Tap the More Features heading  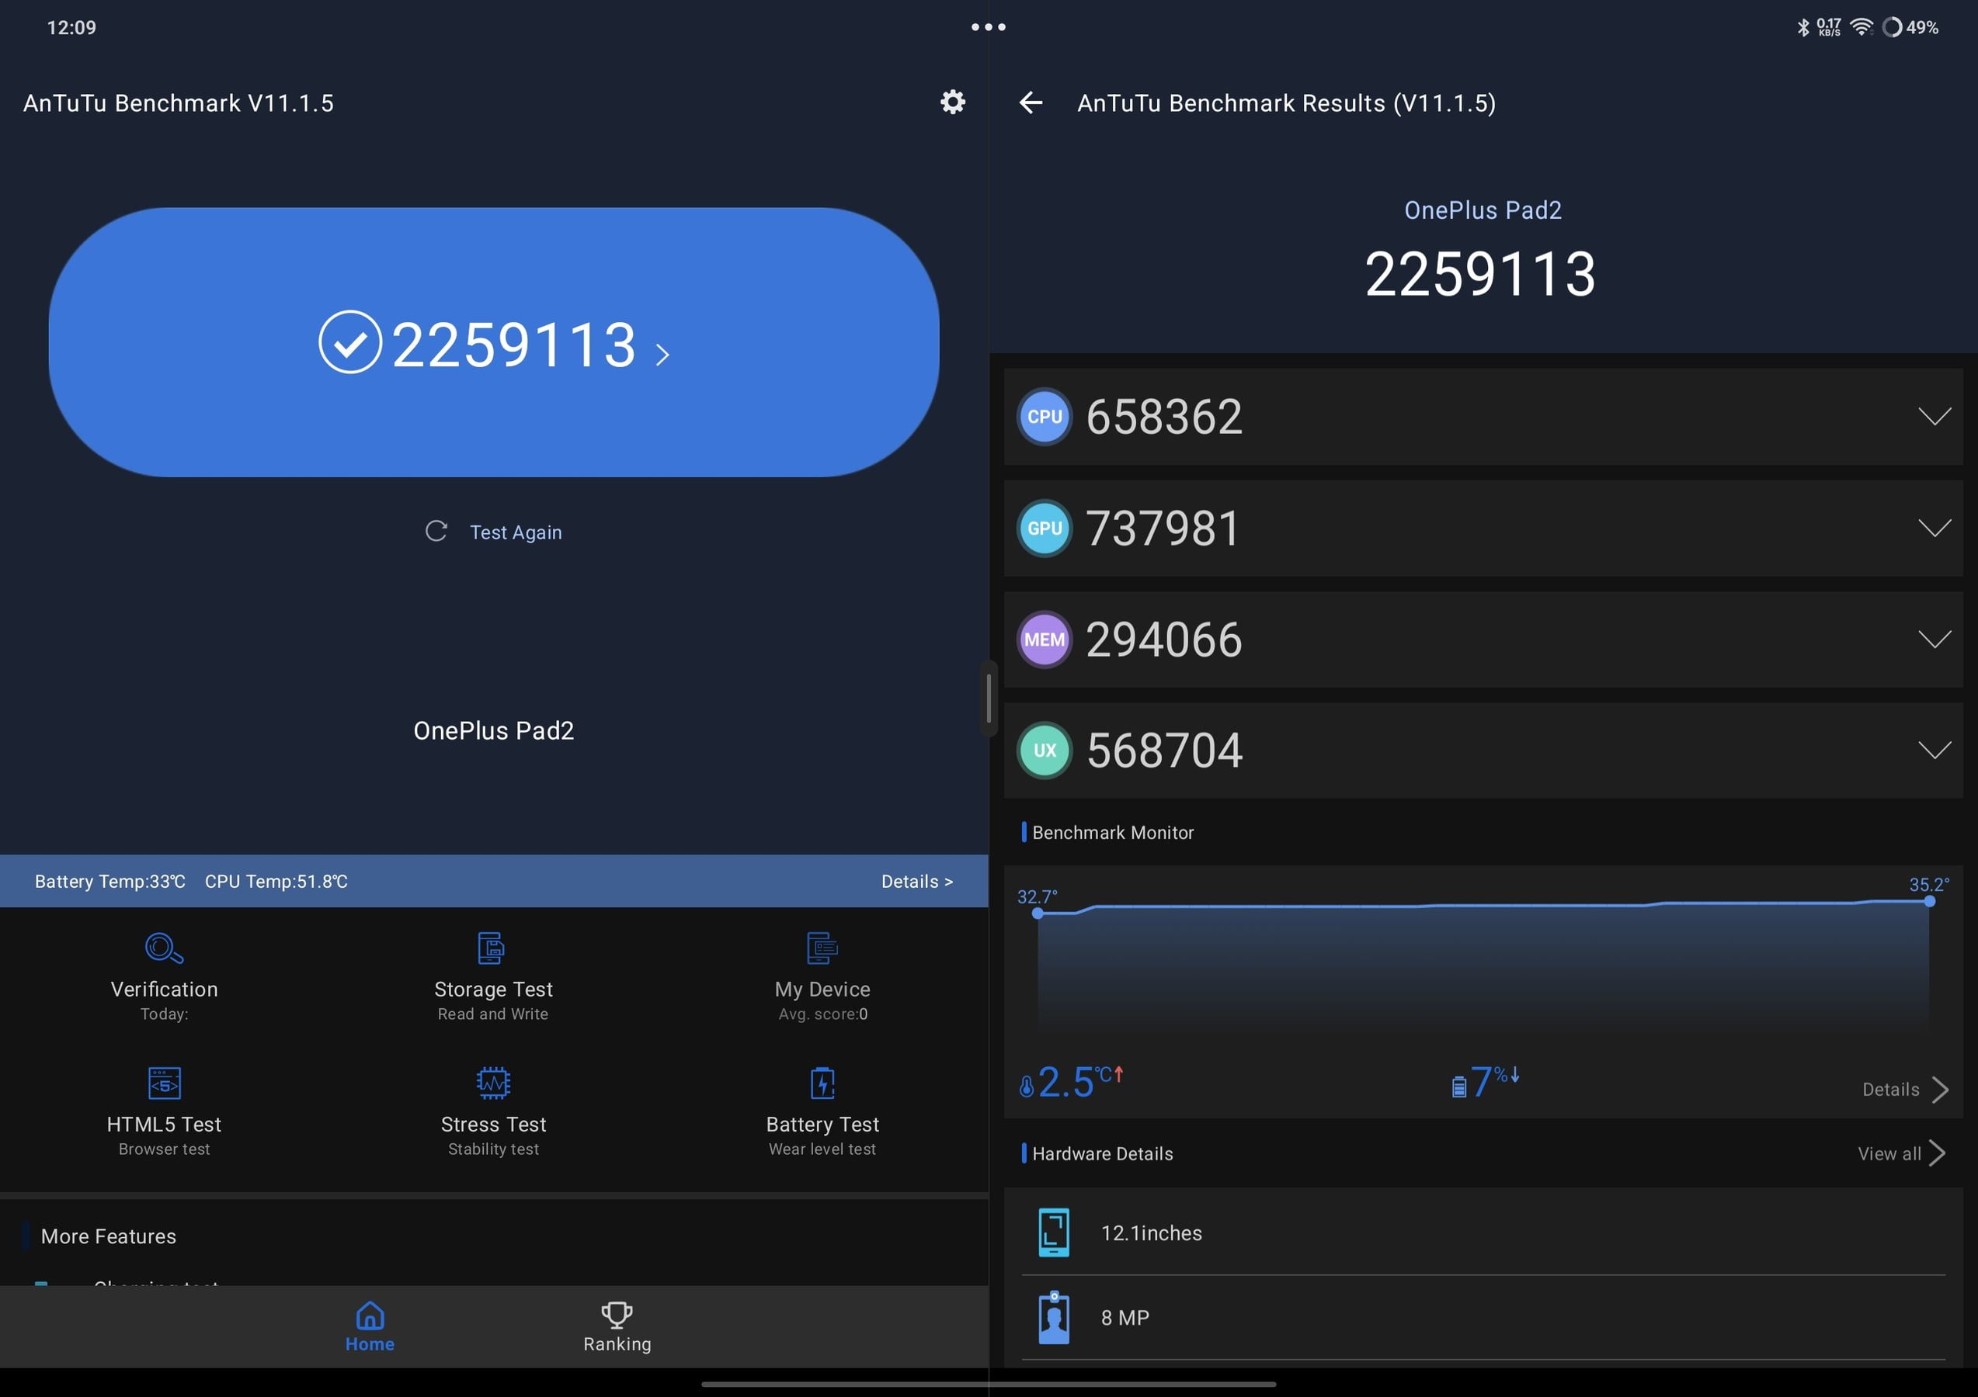[109, 1236]
